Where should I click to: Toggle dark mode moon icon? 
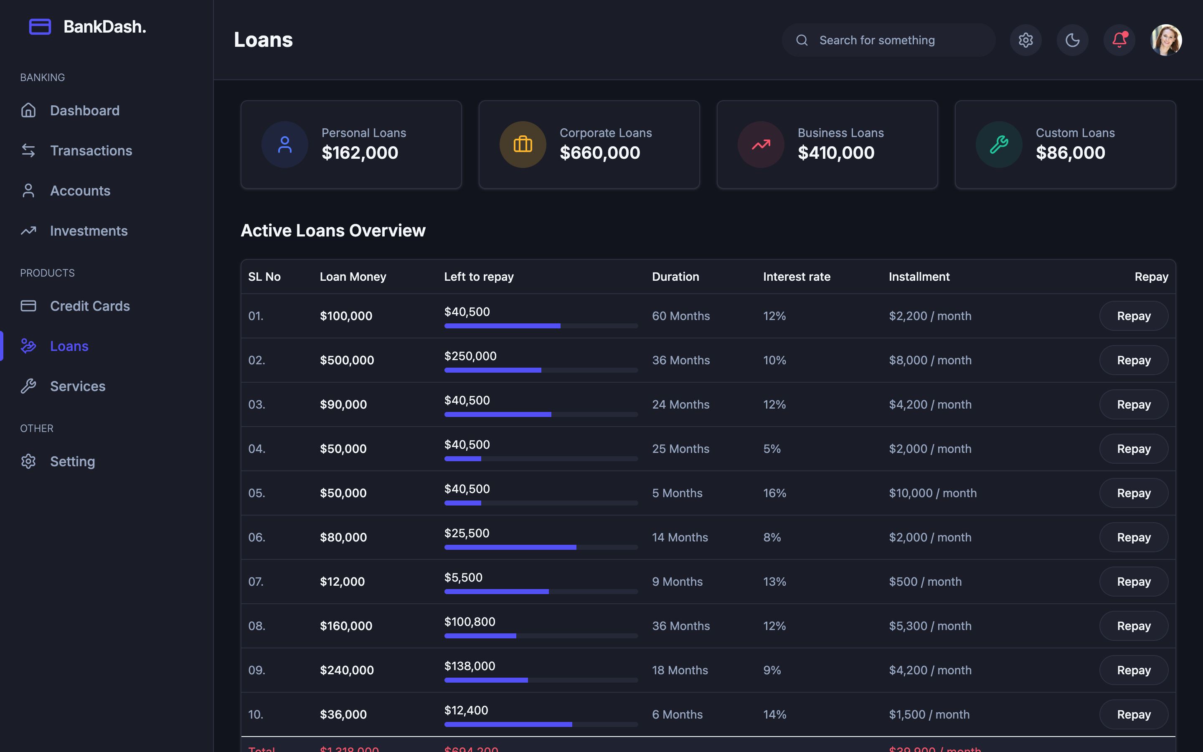(x=1072, y=40)
